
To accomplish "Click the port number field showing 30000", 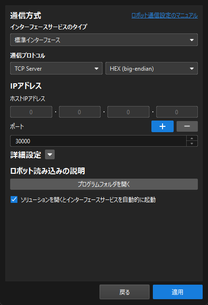I will tap(98, 141).
